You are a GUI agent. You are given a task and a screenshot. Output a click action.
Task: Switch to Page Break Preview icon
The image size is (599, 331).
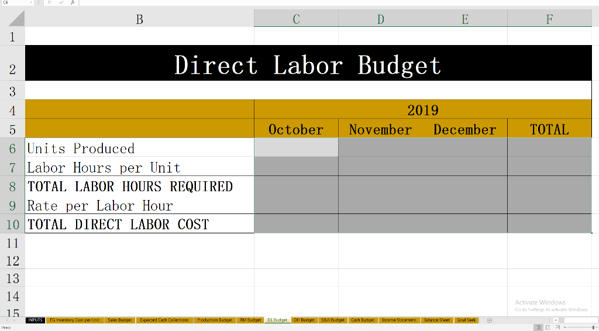coord(557,327)
